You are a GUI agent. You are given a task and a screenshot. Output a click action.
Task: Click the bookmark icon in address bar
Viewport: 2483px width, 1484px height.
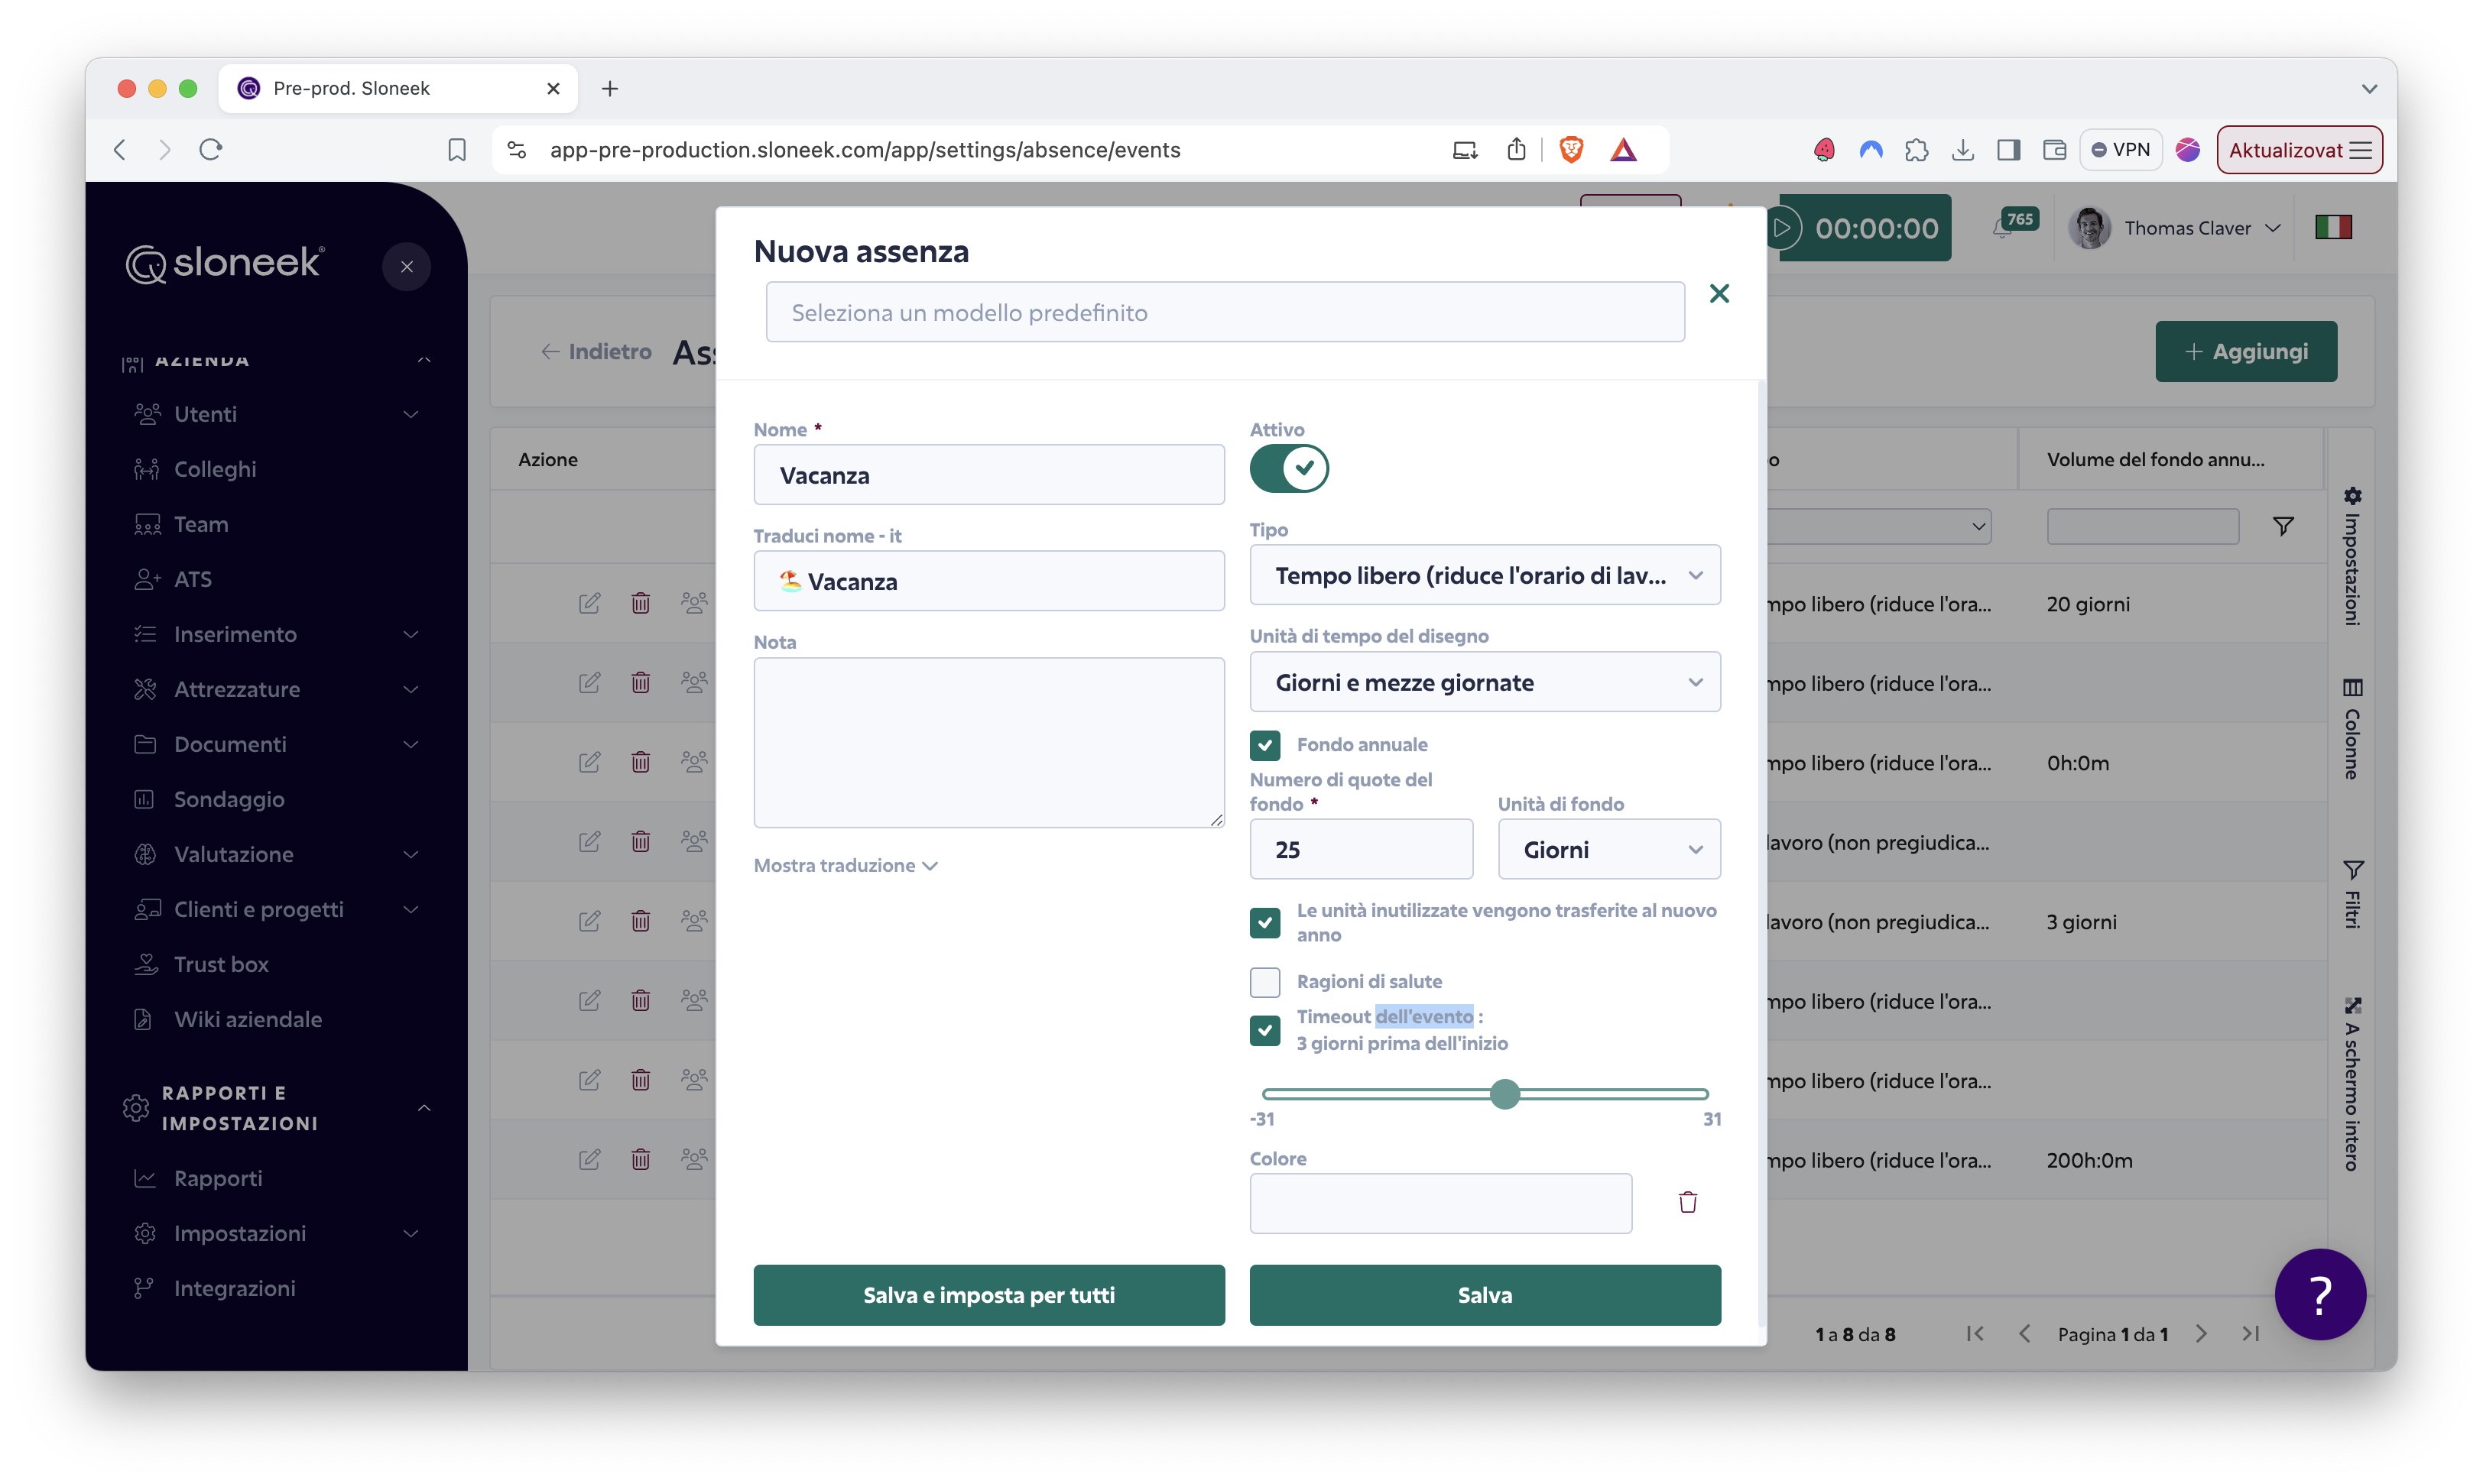pyautogui.click(x=457, y=150)
